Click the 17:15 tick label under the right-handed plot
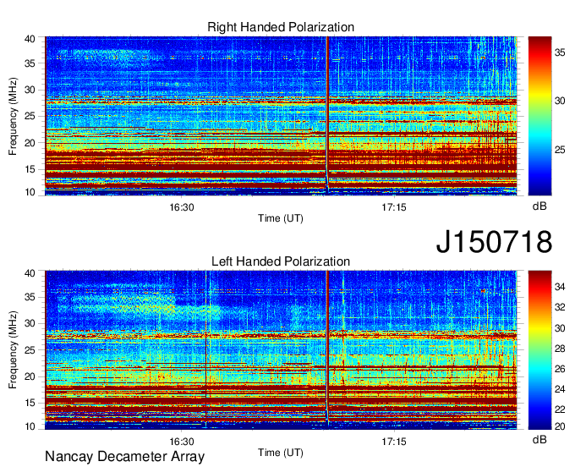Screen dimensions: 575x467 point(394,207)
